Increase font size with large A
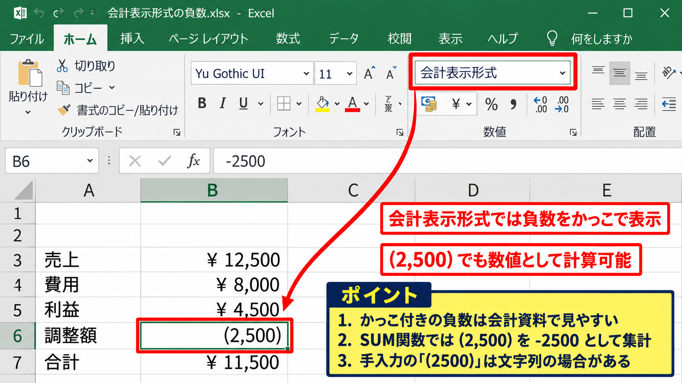This screenshot has width=682, height=383. 369,73
